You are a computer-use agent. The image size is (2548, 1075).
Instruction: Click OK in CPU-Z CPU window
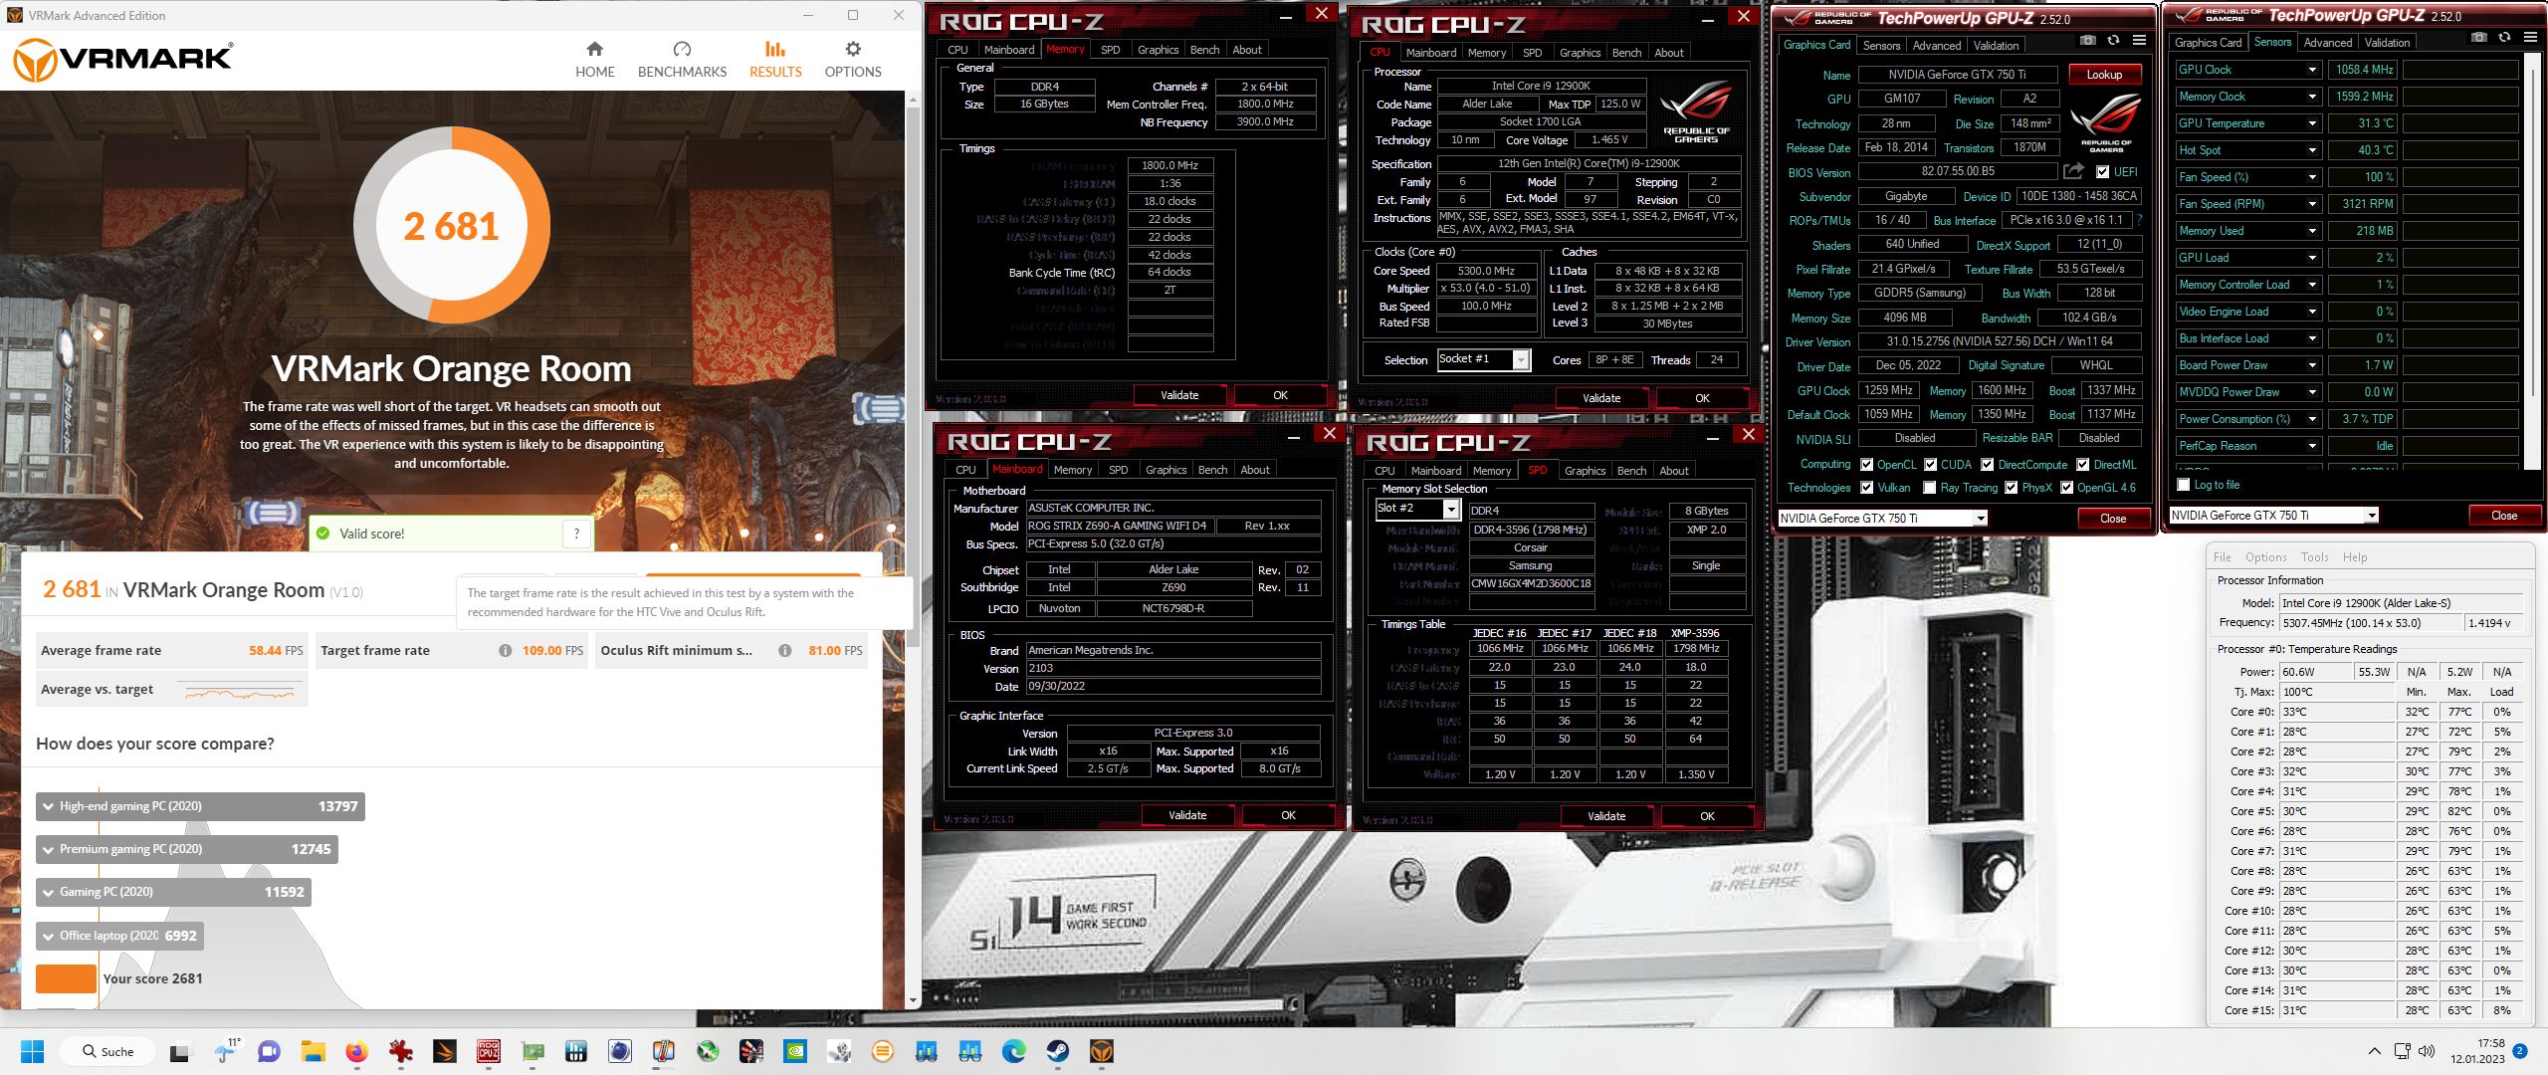(1702, 398)
